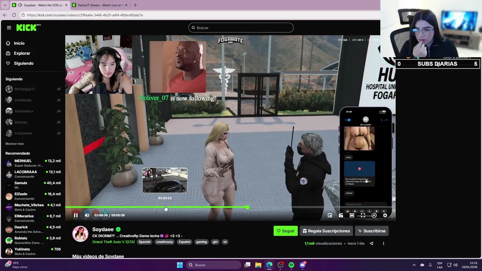Share the video via share icon
This screenshot has width=482, height=271.
(371, 244)
